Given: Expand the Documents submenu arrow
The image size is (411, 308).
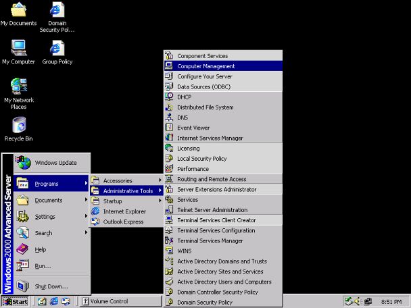Looking at the screenshot, I should point(86,200).
